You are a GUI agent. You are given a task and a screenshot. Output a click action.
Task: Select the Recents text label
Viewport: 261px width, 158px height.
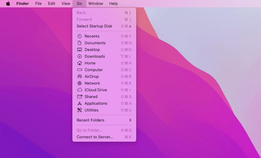92,36
